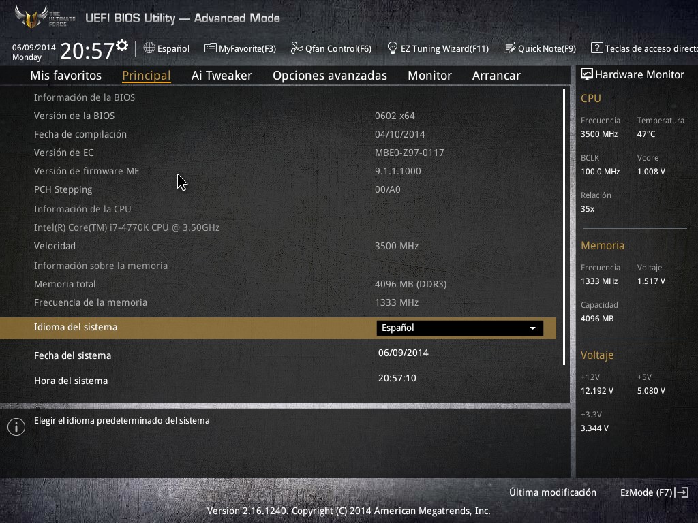Screen dimensions: 698x523
Task: Click the EzMode exit arrow icon
Action: (x=682, y=492)
